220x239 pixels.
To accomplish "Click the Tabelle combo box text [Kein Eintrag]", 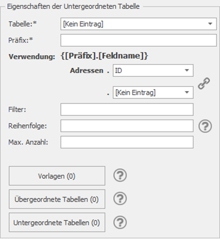I will tap(83, 24).
